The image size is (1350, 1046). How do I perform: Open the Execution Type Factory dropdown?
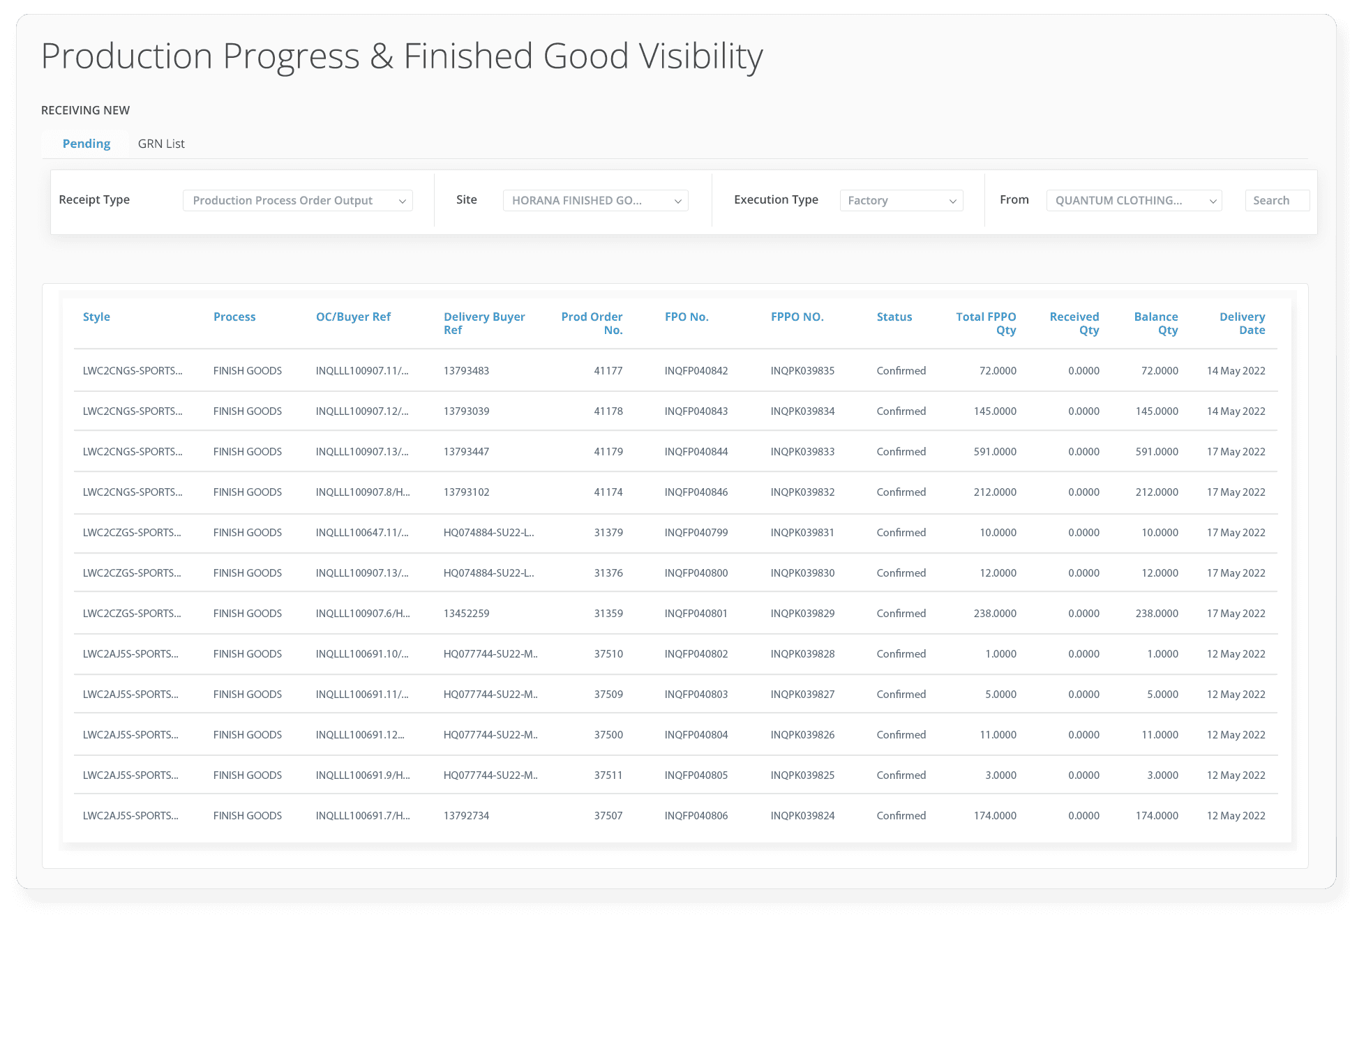pyautogui.click(x=901, y=201)
